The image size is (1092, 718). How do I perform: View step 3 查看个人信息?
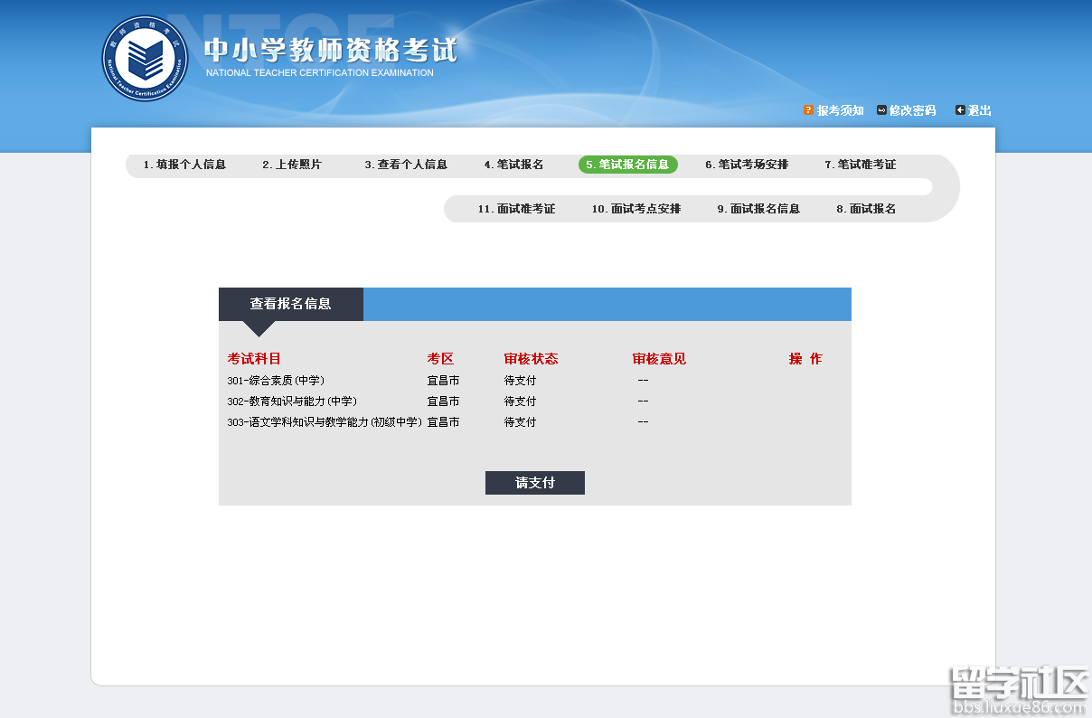407,165
